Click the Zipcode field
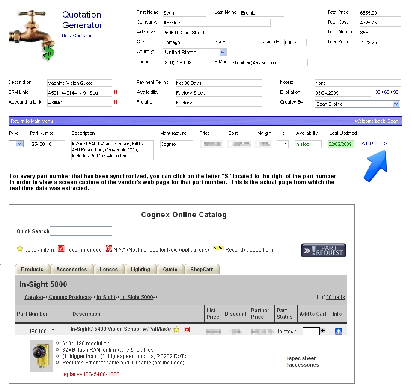411x385 pixels. pyautogui.click(x=295, y=42)
